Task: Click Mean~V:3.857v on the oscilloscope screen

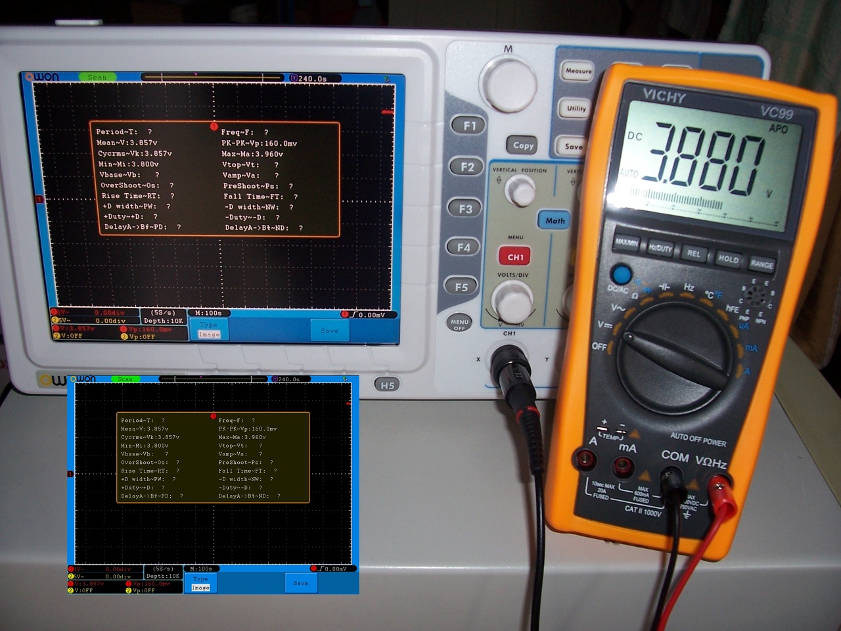Action: pyautogui.click(x=127, y=143)
